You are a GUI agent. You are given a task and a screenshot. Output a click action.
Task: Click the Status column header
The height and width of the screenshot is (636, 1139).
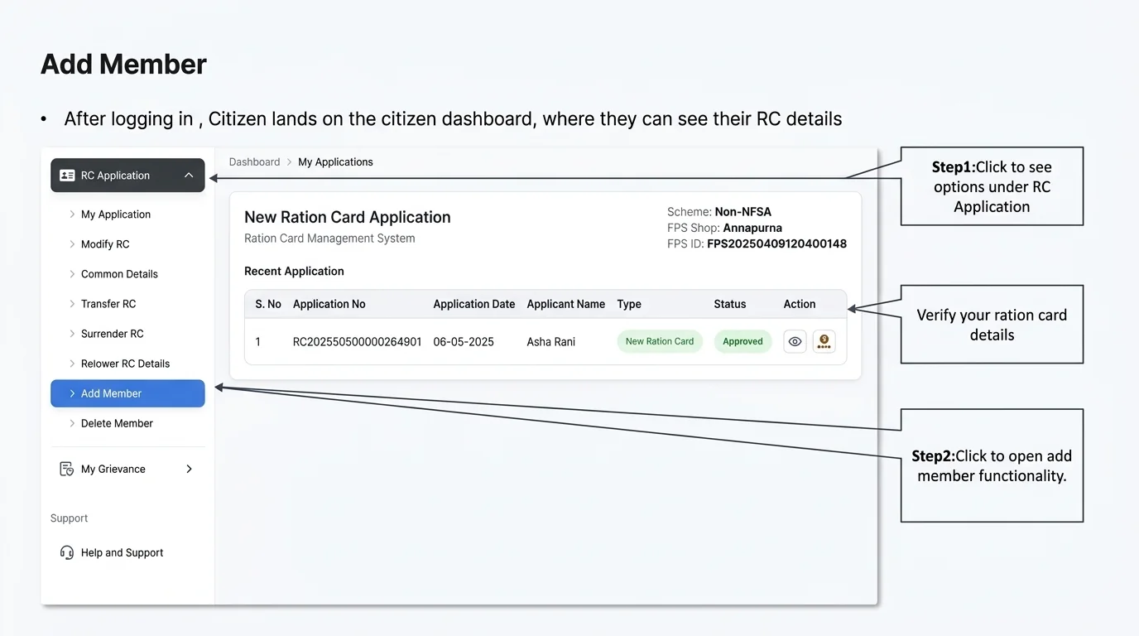tap(730, 304)
